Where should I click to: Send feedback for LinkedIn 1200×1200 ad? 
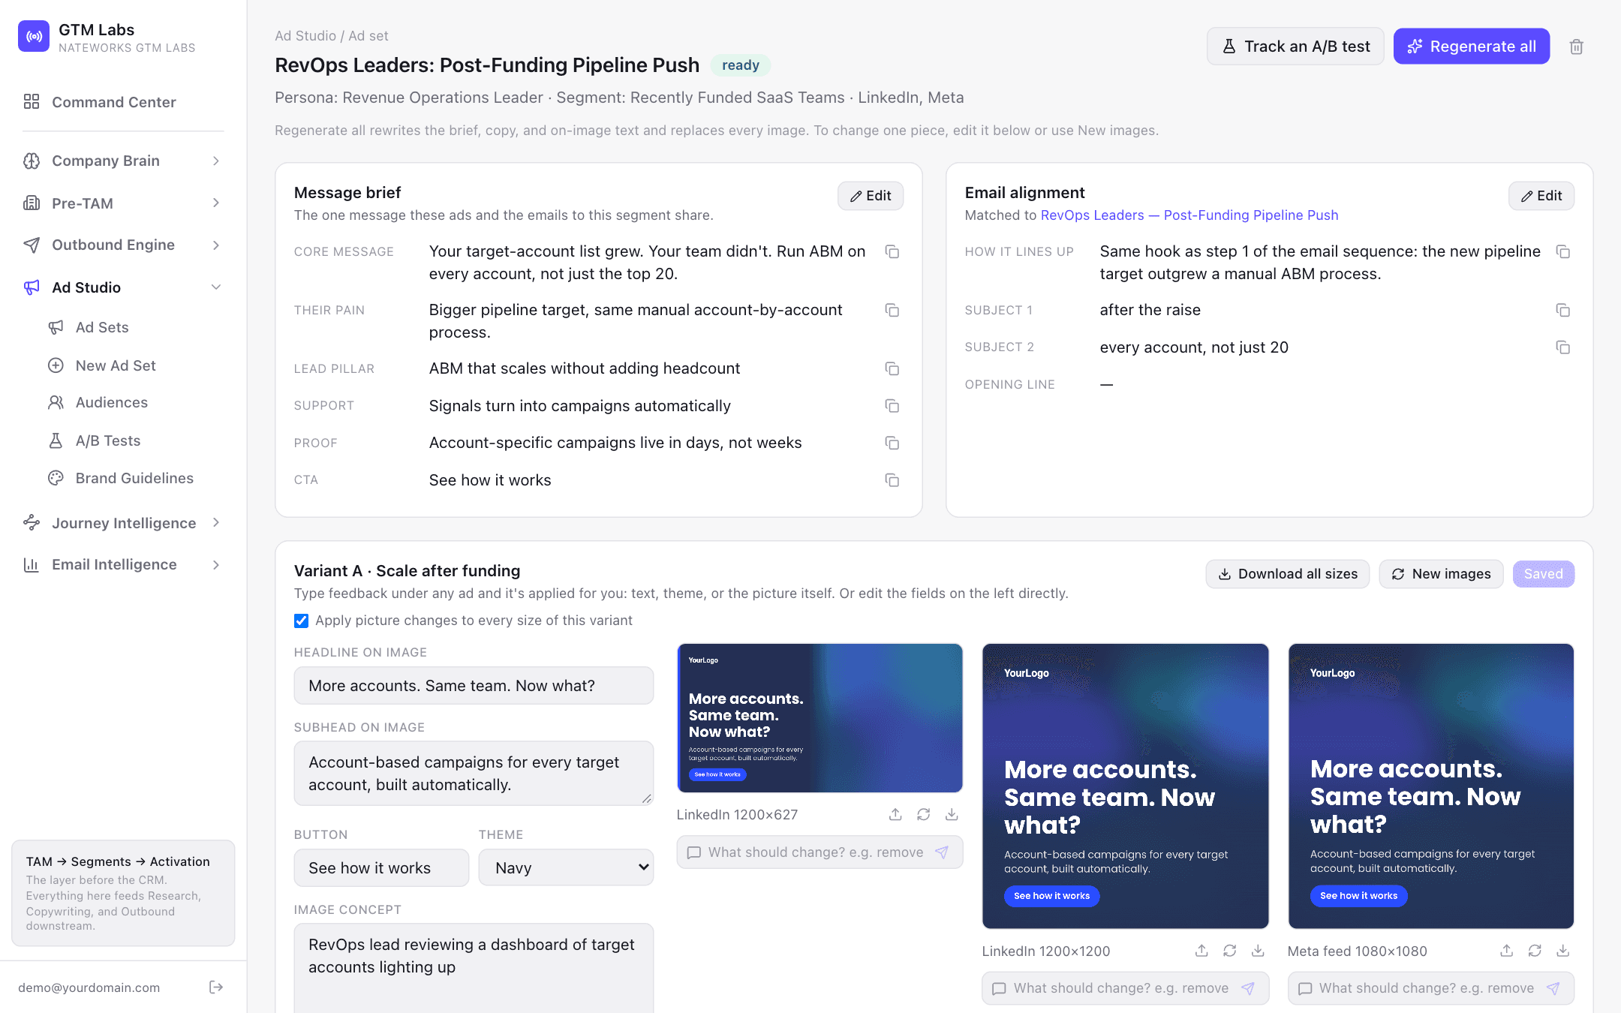coord(1248,988)
